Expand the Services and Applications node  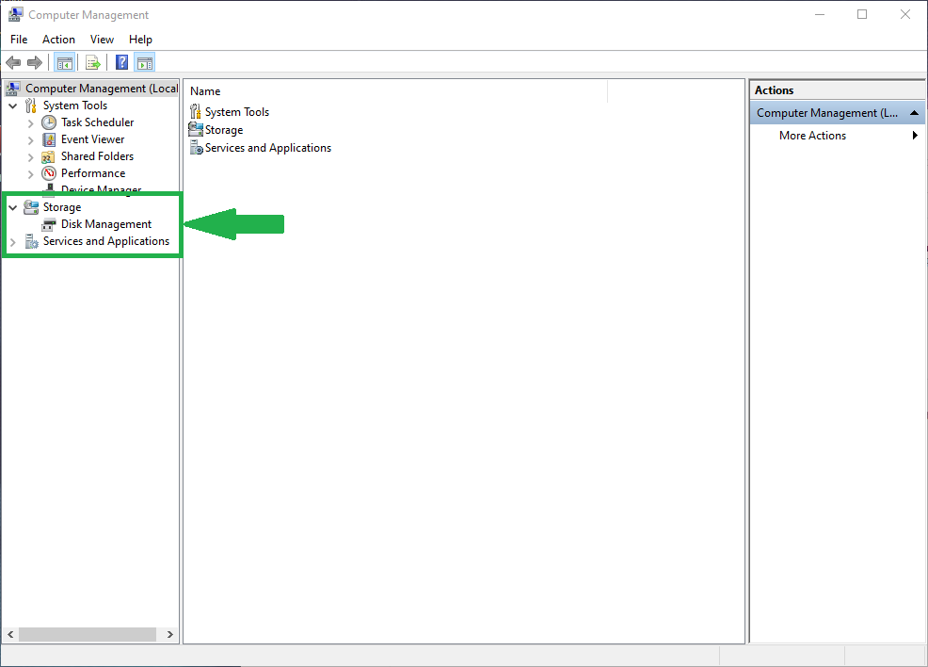pyautogui.click(x=13, y=242)
